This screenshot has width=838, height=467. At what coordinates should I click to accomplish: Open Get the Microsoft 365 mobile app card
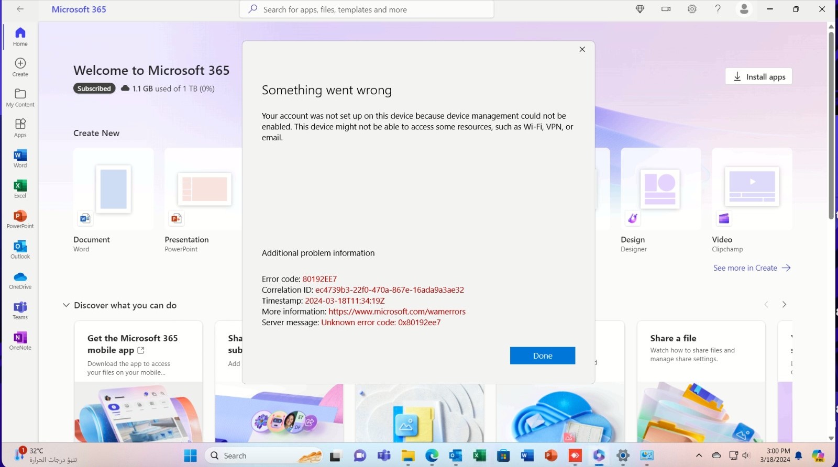pos(138,381)
